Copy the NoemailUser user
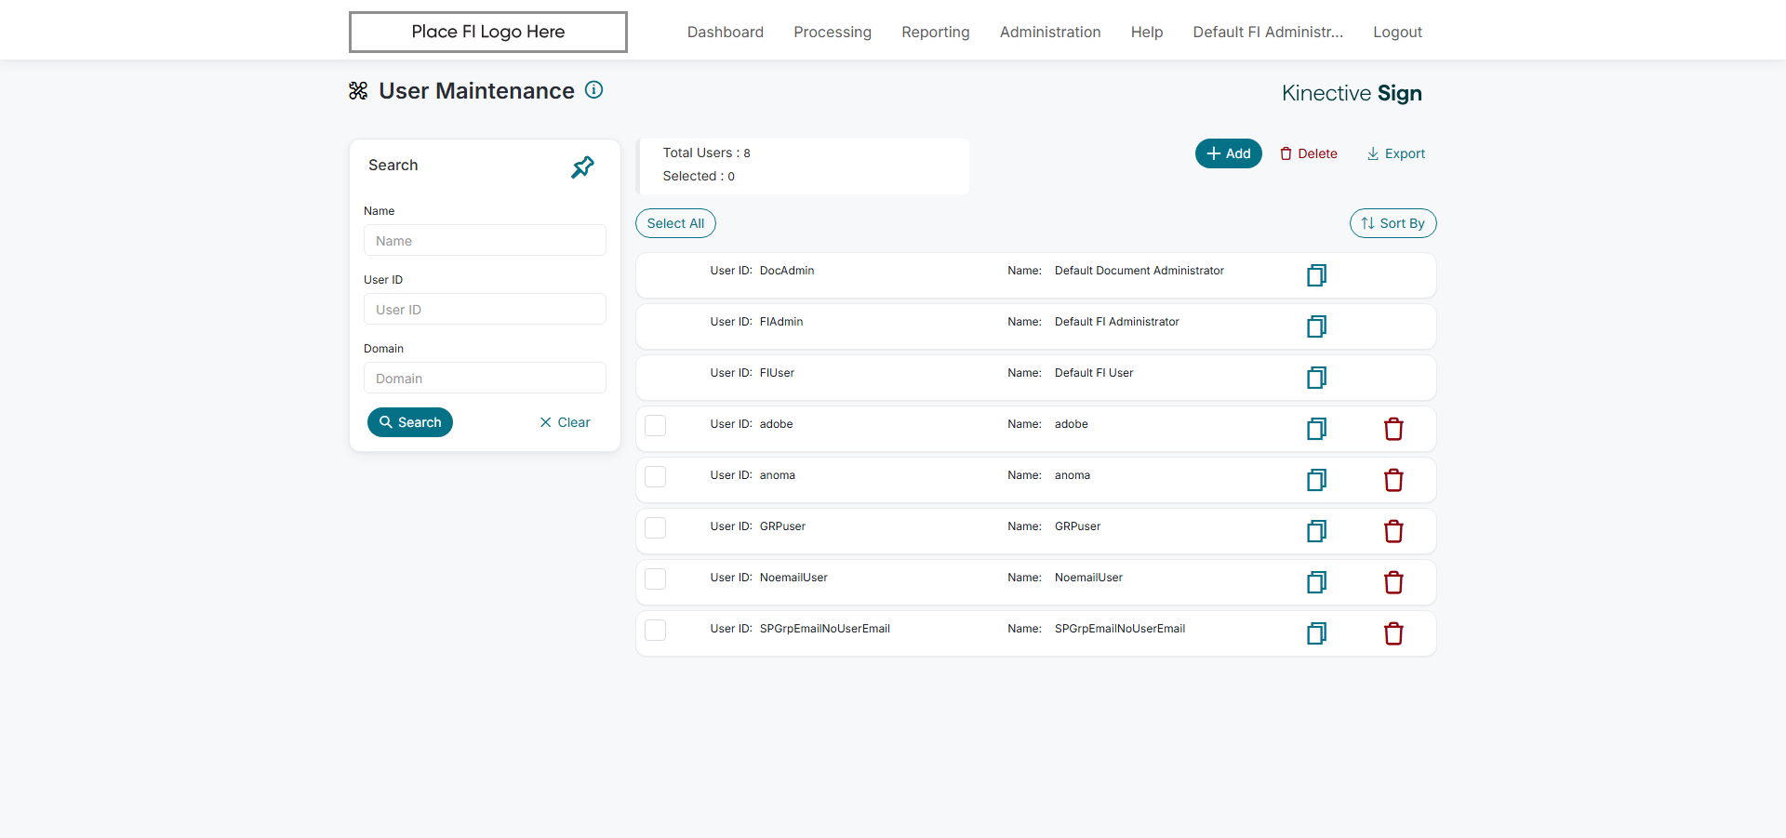This screenshot has width=1786, height=838. coord(1316,582)
